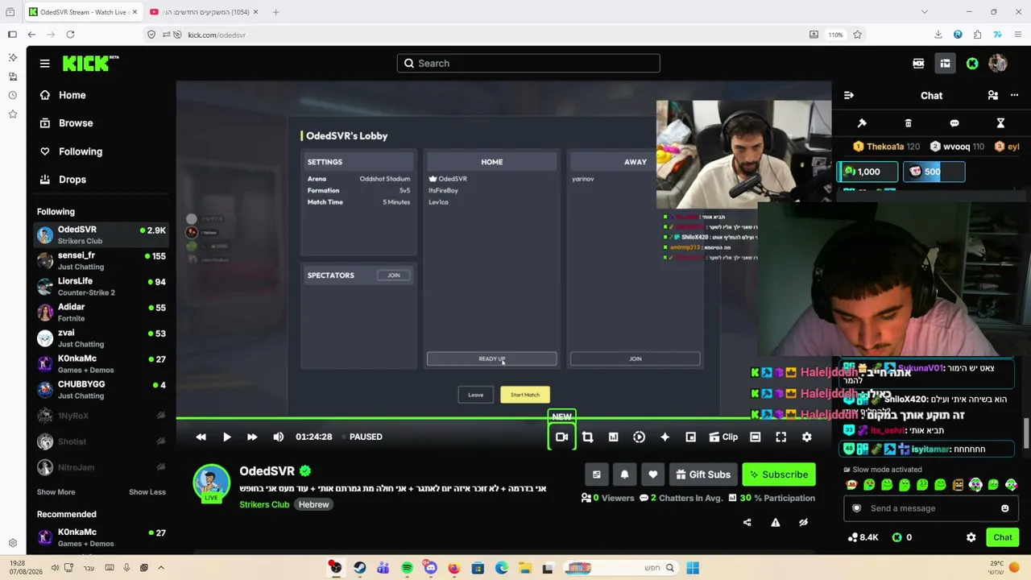Viewport: 1031px width, 580px height.
Task: Share the stream
Action: pos(747,522)
